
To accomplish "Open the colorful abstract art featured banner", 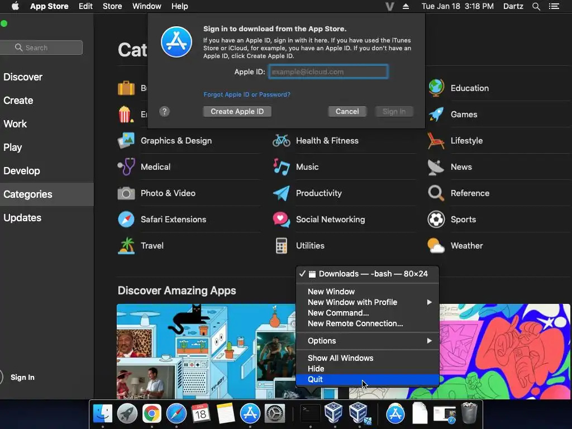I will (505, 351).
